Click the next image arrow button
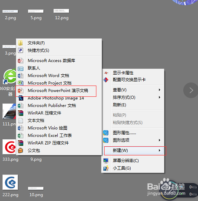This screenshot has height=201, width=198. point(191,90)
